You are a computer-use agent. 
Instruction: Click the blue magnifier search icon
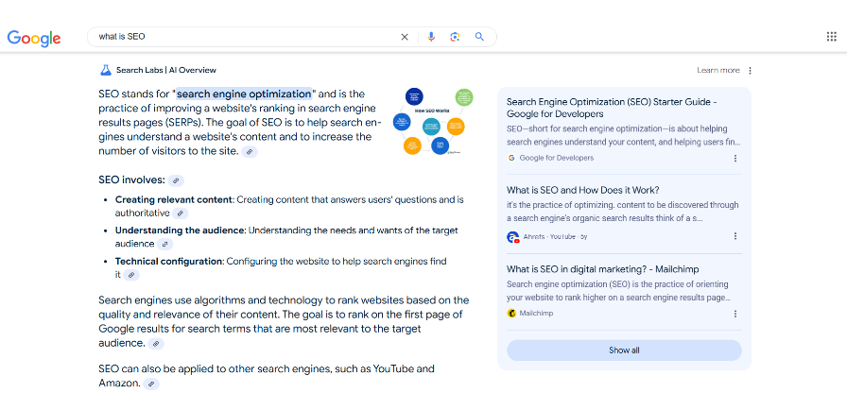(x=479, y=37)
